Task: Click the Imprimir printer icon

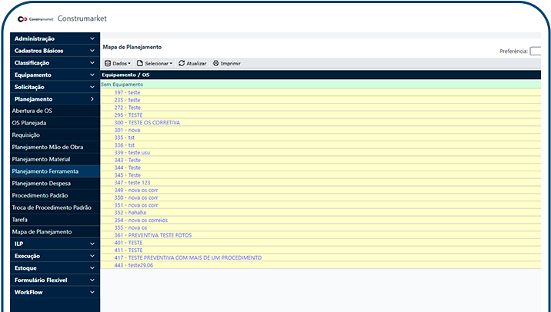Action: [216, 63]
